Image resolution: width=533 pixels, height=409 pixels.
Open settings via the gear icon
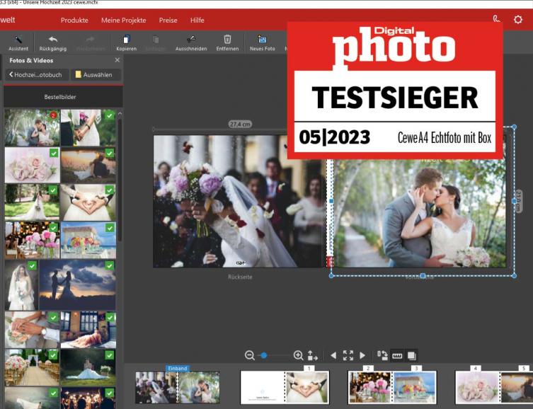click(517, 19)
